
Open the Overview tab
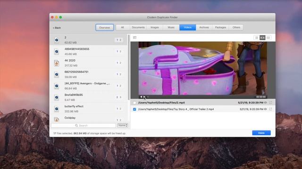pyautogui.click(x=105, y=28)
